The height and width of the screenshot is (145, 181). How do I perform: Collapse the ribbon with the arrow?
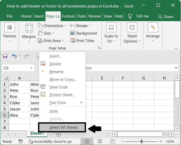coord(176,48)
